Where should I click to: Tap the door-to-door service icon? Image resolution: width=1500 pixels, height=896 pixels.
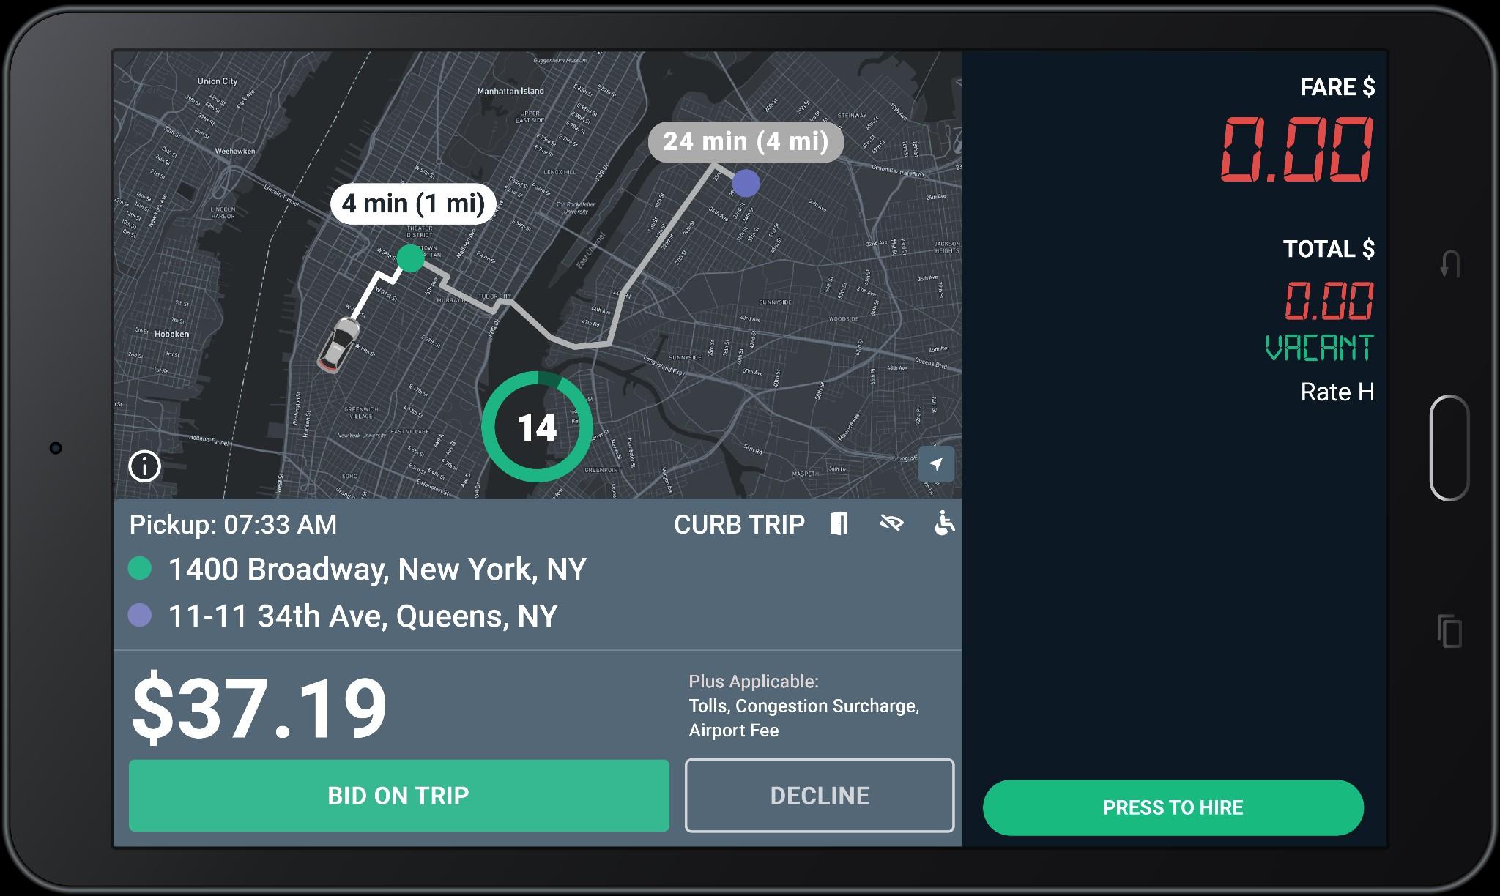(839, 523)
